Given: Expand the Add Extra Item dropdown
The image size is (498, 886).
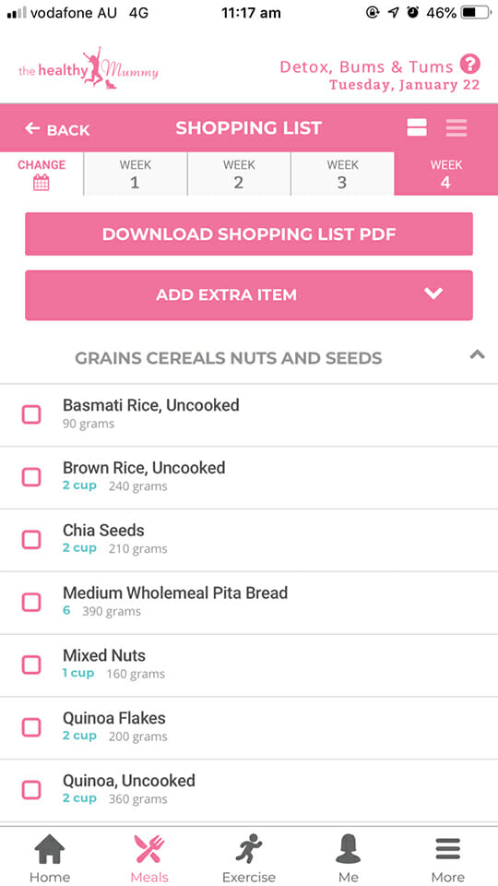Looking at the screenshot, I should pyautogui.click(x=248, y=295).
